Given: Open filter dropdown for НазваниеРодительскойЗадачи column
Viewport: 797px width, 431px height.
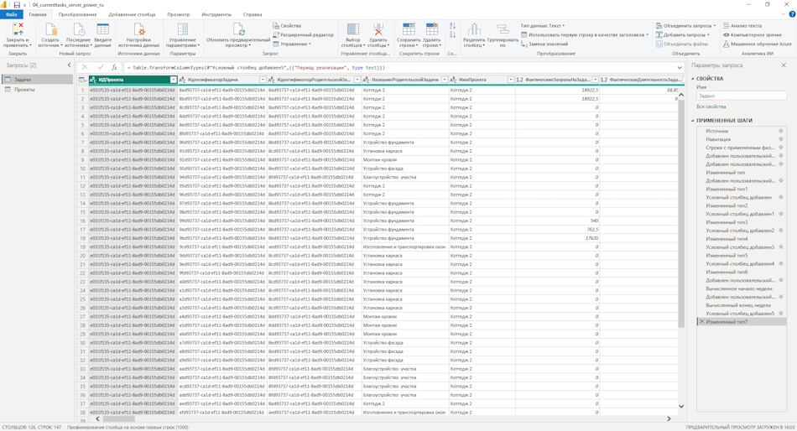Looking at the screenshot, I should [x=445, y=80].
